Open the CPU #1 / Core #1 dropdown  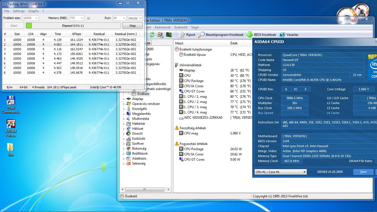pos(280,172)
